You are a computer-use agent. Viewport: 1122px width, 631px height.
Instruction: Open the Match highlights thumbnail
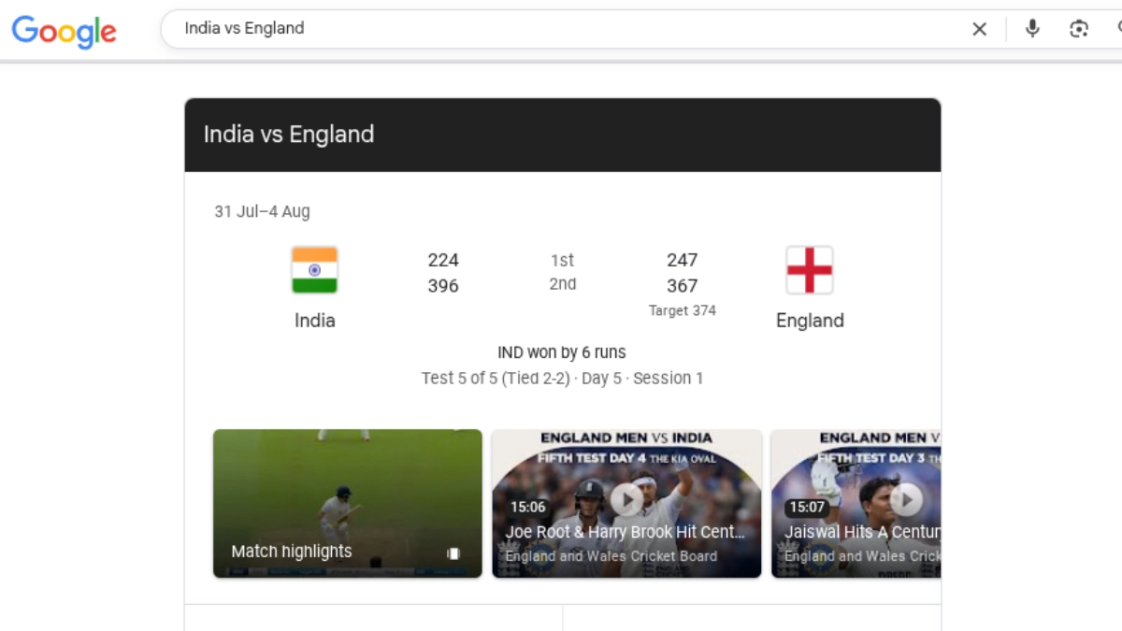point(347,503)
